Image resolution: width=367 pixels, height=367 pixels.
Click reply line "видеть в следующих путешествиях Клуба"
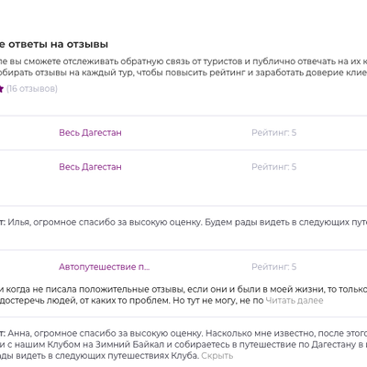[99, 356]
